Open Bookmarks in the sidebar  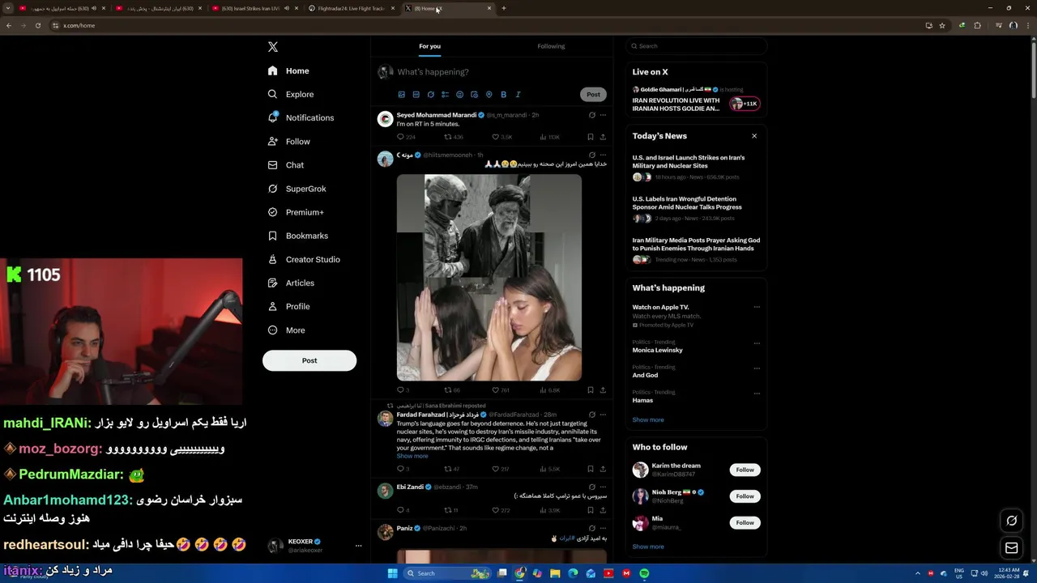[298, 236]
